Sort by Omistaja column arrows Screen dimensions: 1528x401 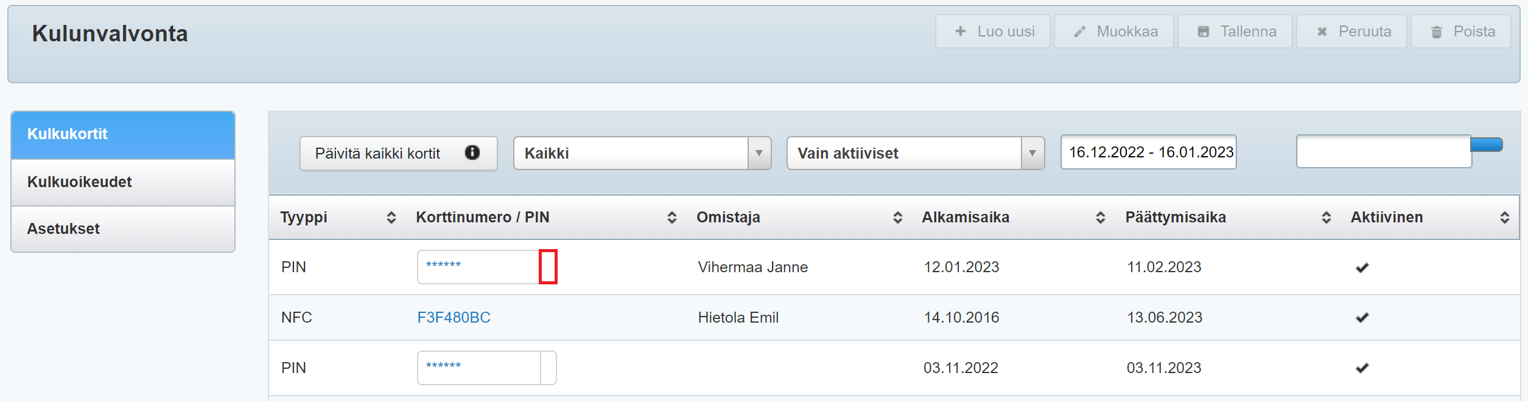pyautogui.click(x=898, y=218)
